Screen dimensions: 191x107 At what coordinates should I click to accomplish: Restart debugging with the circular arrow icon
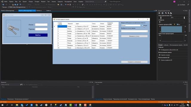pyautogui.click(x=70, y=5)
